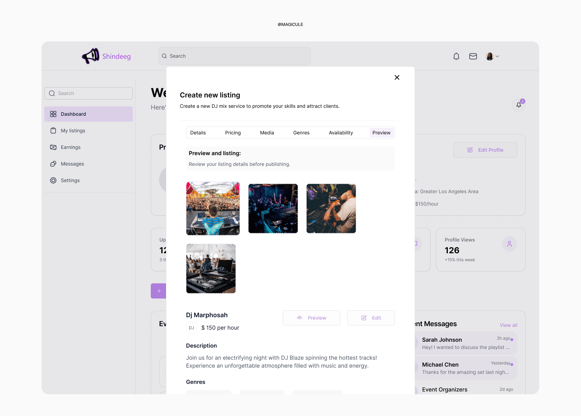581x416 pixels.
Task: Click the Shindeeg megaphone logo
Action: click(x=91, y=56)
